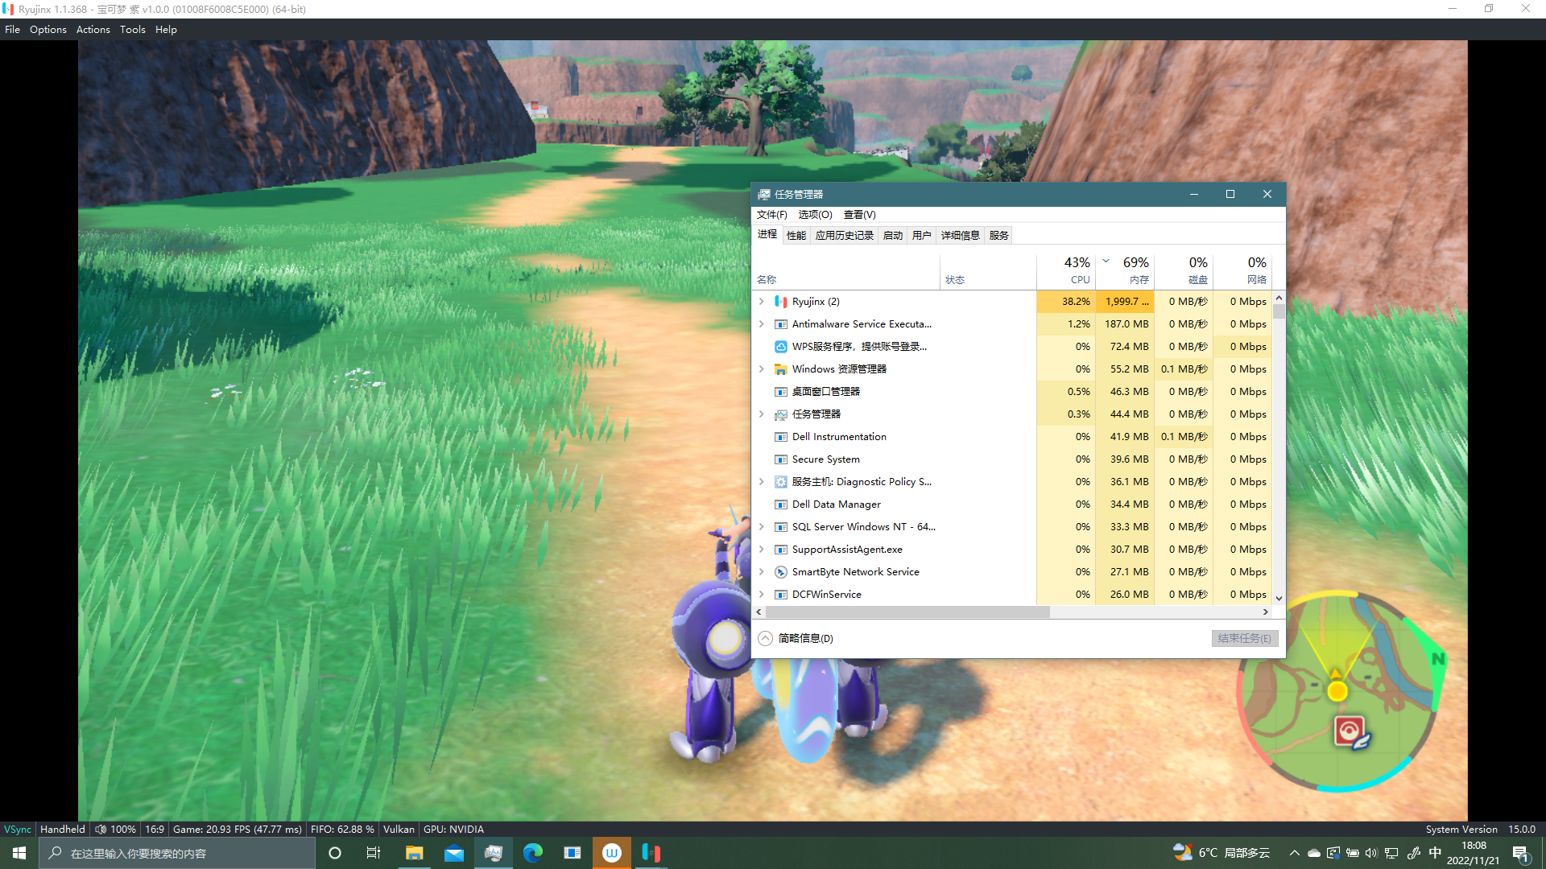Screen dimensions: 1546x869
Task: Click the 结束任务 button
Action: 1244,638
